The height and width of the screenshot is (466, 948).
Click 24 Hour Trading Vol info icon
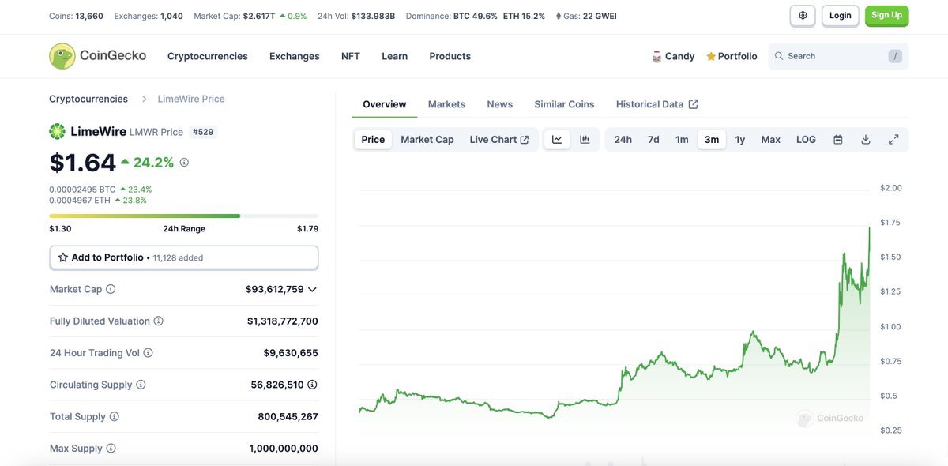point(148,353)
